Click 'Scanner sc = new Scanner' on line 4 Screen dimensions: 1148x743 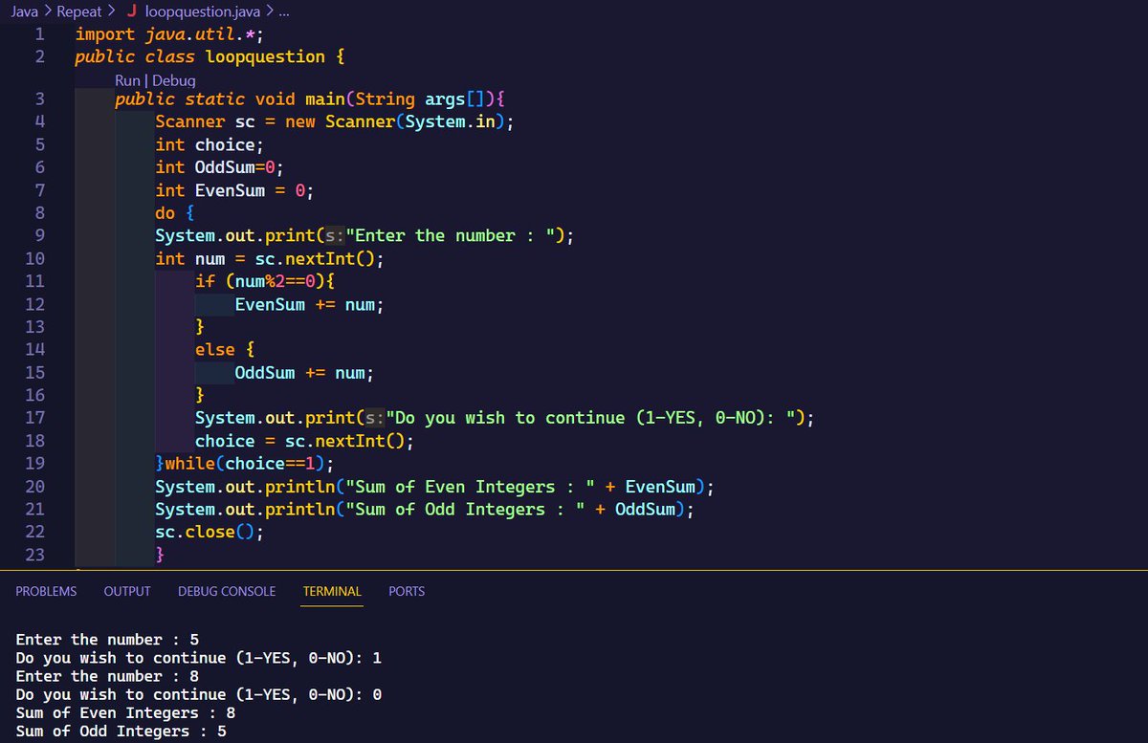[x=275, y=121]
